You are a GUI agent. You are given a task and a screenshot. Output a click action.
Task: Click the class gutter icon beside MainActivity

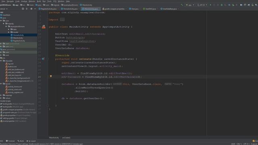point(44,27)
